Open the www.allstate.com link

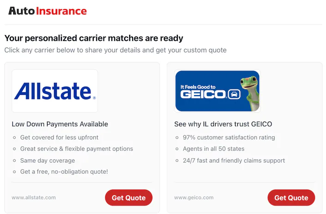click(x=34, y=197)
